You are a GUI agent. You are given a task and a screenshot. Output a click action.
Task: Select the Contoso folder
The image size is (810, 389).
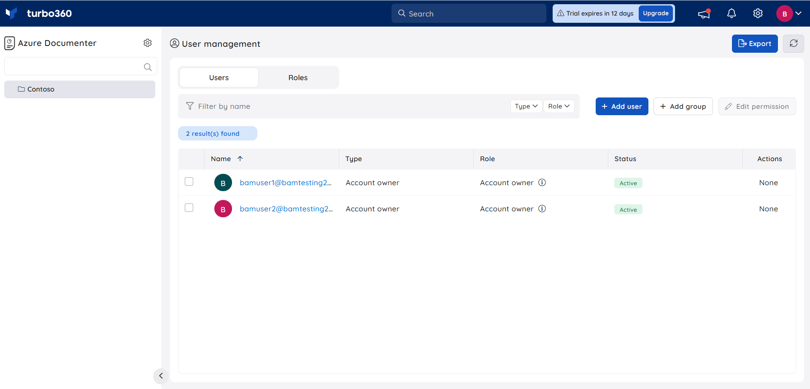[80, 89]
